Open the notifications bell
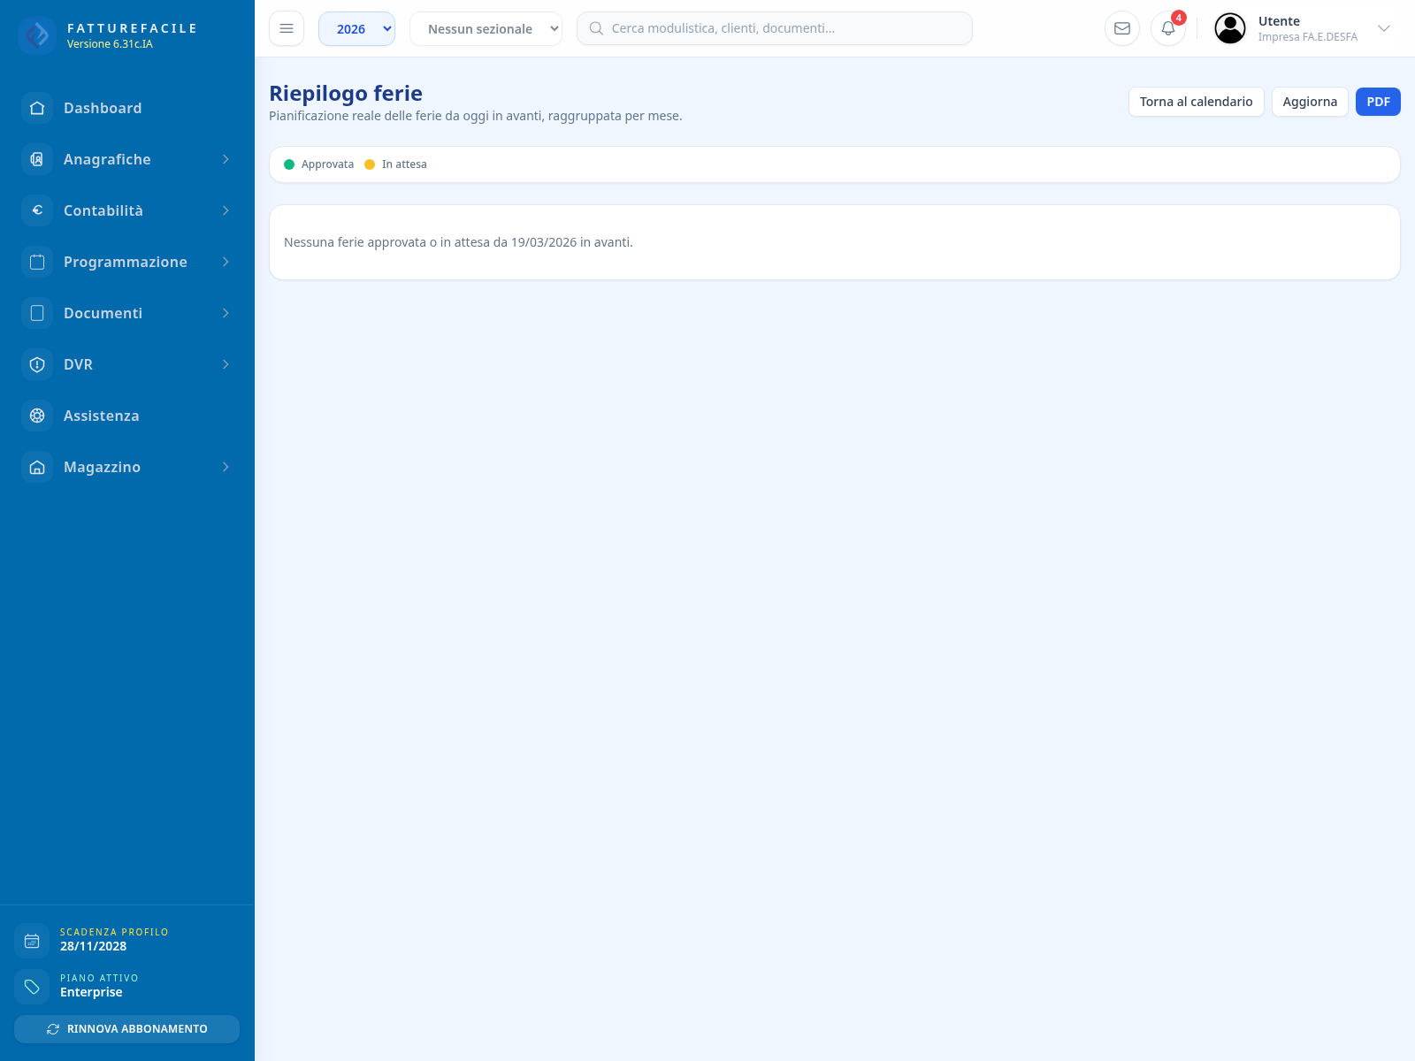Screen dimensions: 1415x1061 pos(1168,28)
